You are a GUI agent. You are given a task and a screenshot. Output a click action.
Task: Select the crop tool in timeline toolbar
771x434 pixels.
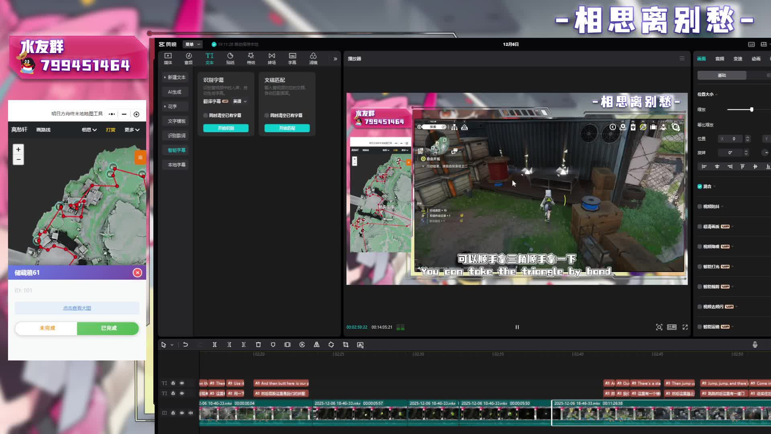coord(346,345)
